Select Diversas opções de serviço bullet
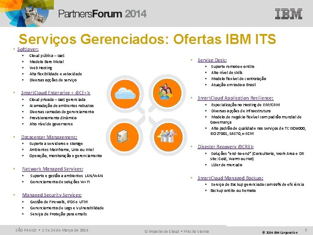 pos(53,80)
